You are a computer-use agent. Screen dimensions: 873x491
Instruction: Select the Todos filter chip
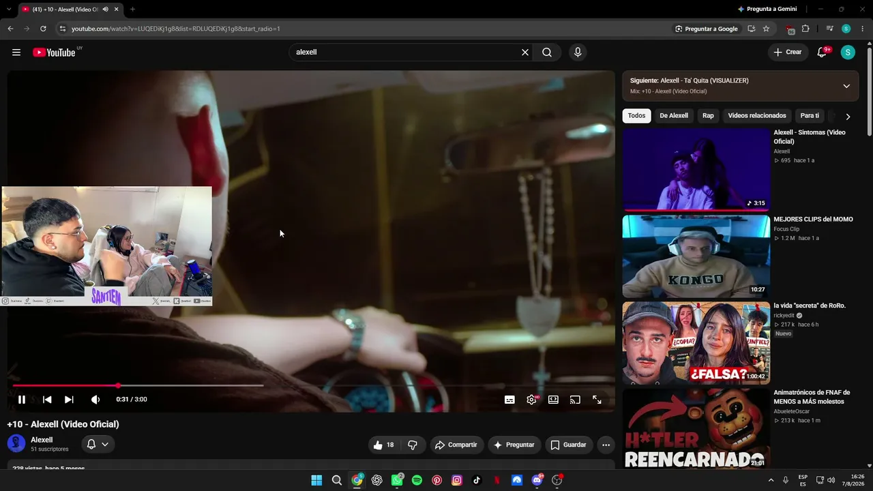coord(636,116)
